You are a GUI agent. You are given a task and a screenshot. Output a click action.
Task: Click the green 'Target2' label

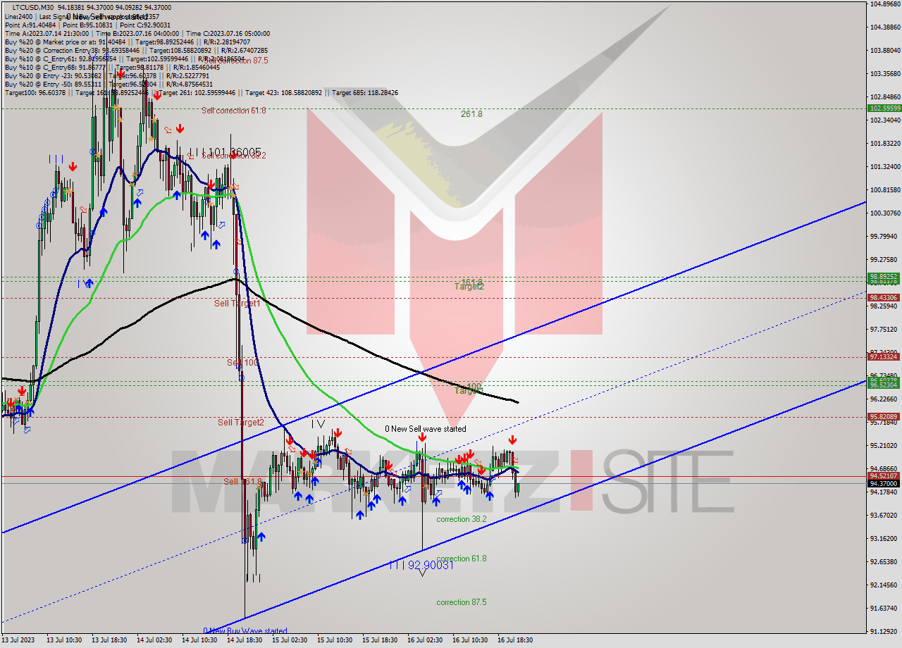tap(469, 287)
